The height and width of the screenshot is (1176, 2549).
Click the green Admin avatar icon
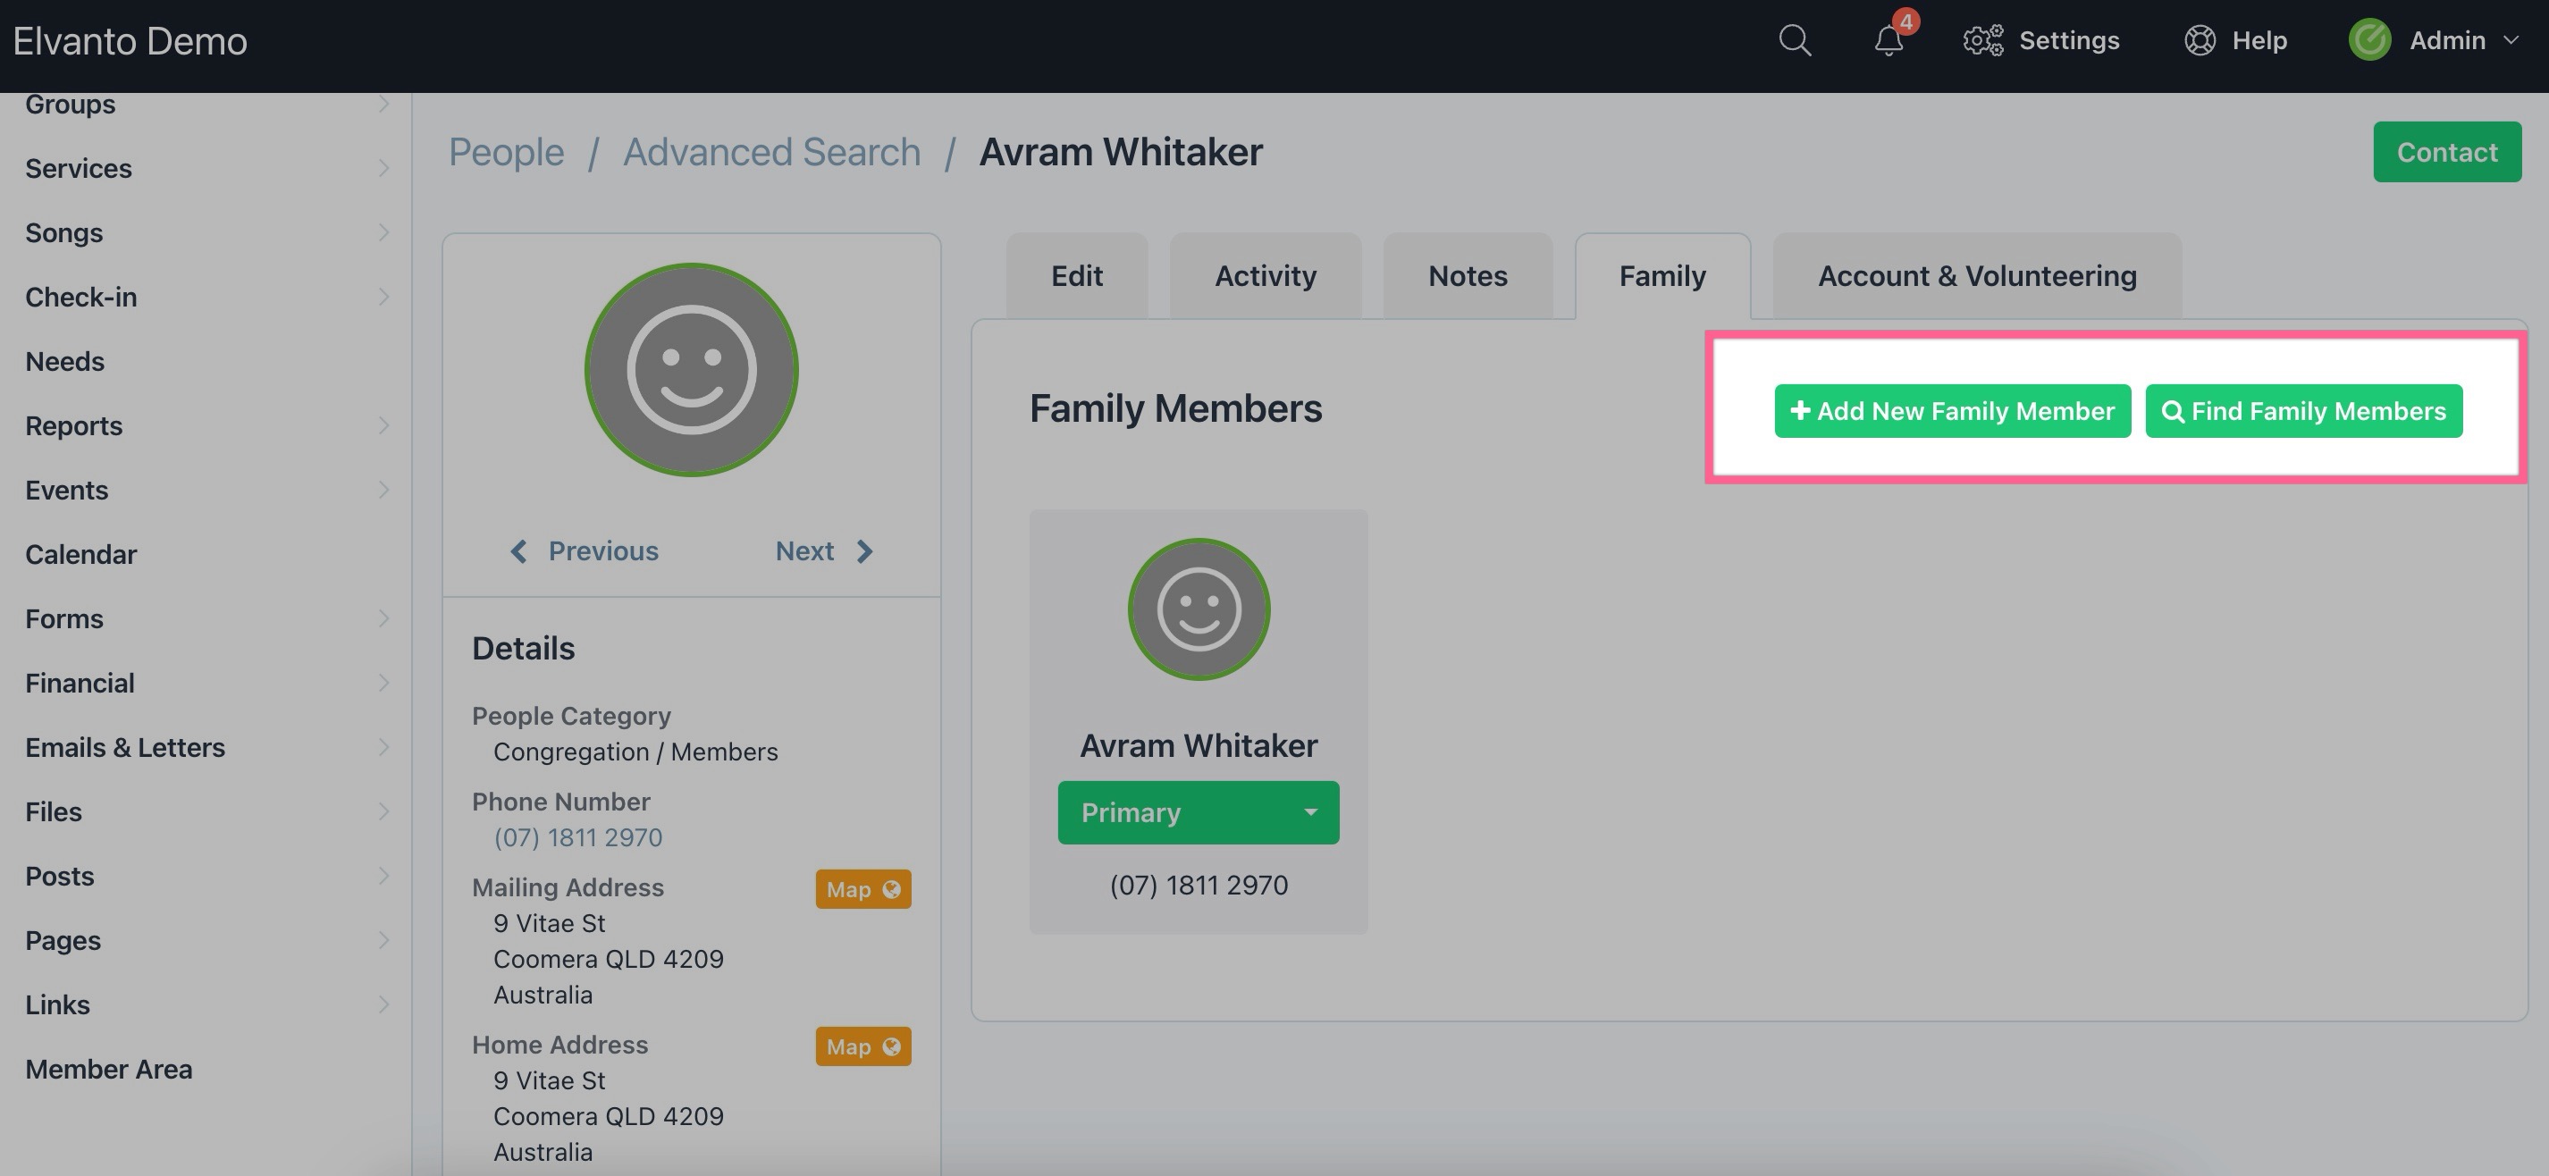click(2368, 40)
